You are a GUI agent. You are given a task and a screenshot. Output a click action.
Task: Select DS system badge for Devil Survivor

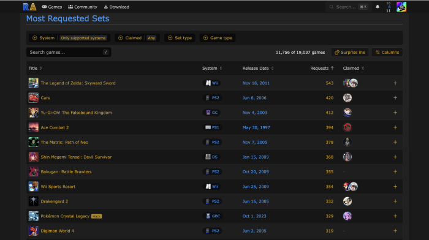tap(211, 157)
